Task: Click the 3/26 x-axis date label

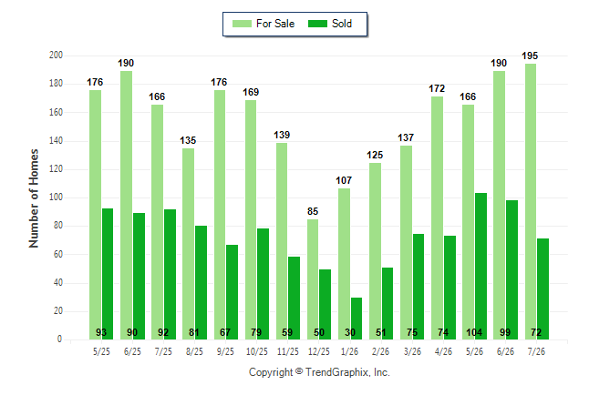Action: tap(412, 352)
